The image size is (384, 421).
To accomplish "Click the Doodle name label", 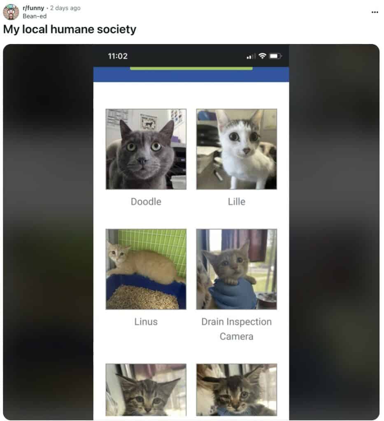I will [x=146, y=201].
